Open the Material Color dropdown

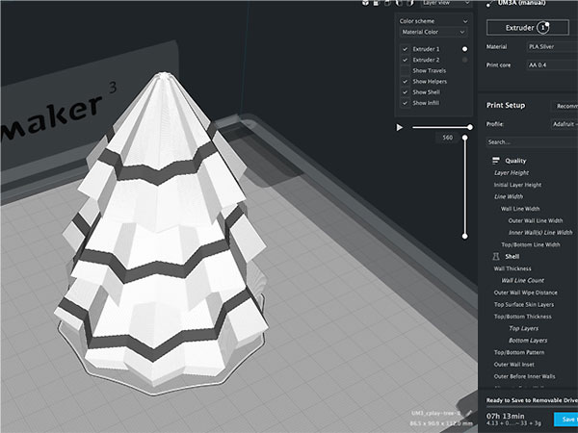[434, 32]
